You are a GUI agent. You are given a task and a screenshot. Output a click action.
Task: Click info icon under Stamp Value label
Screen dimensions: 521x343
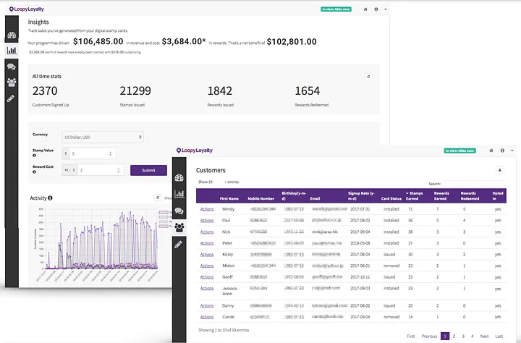(34, 155)
